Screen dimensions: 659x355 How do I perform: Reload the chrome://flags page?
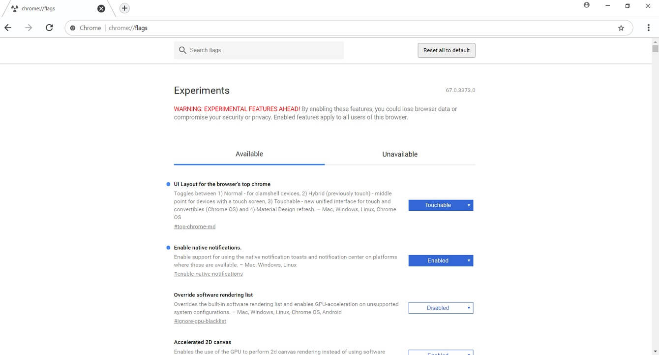tap(49, 28)
